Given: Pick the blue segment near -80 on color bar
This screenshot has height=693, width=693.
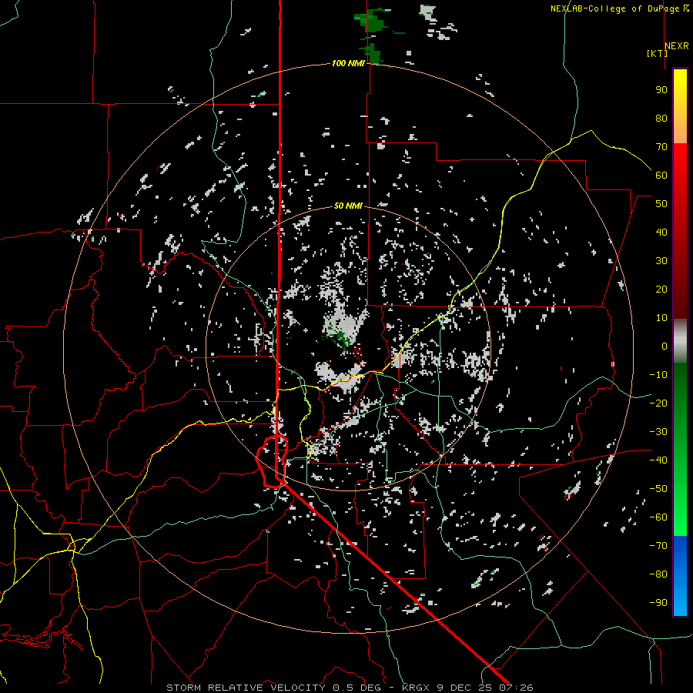Looking at the screenshot, I should coord(680,574).
